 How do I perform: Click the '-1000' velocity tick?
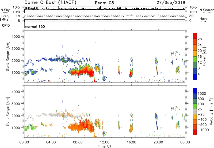(x=203, y=130)
